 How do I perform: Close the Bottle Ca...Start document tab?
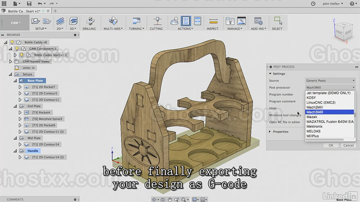point(48,11)
